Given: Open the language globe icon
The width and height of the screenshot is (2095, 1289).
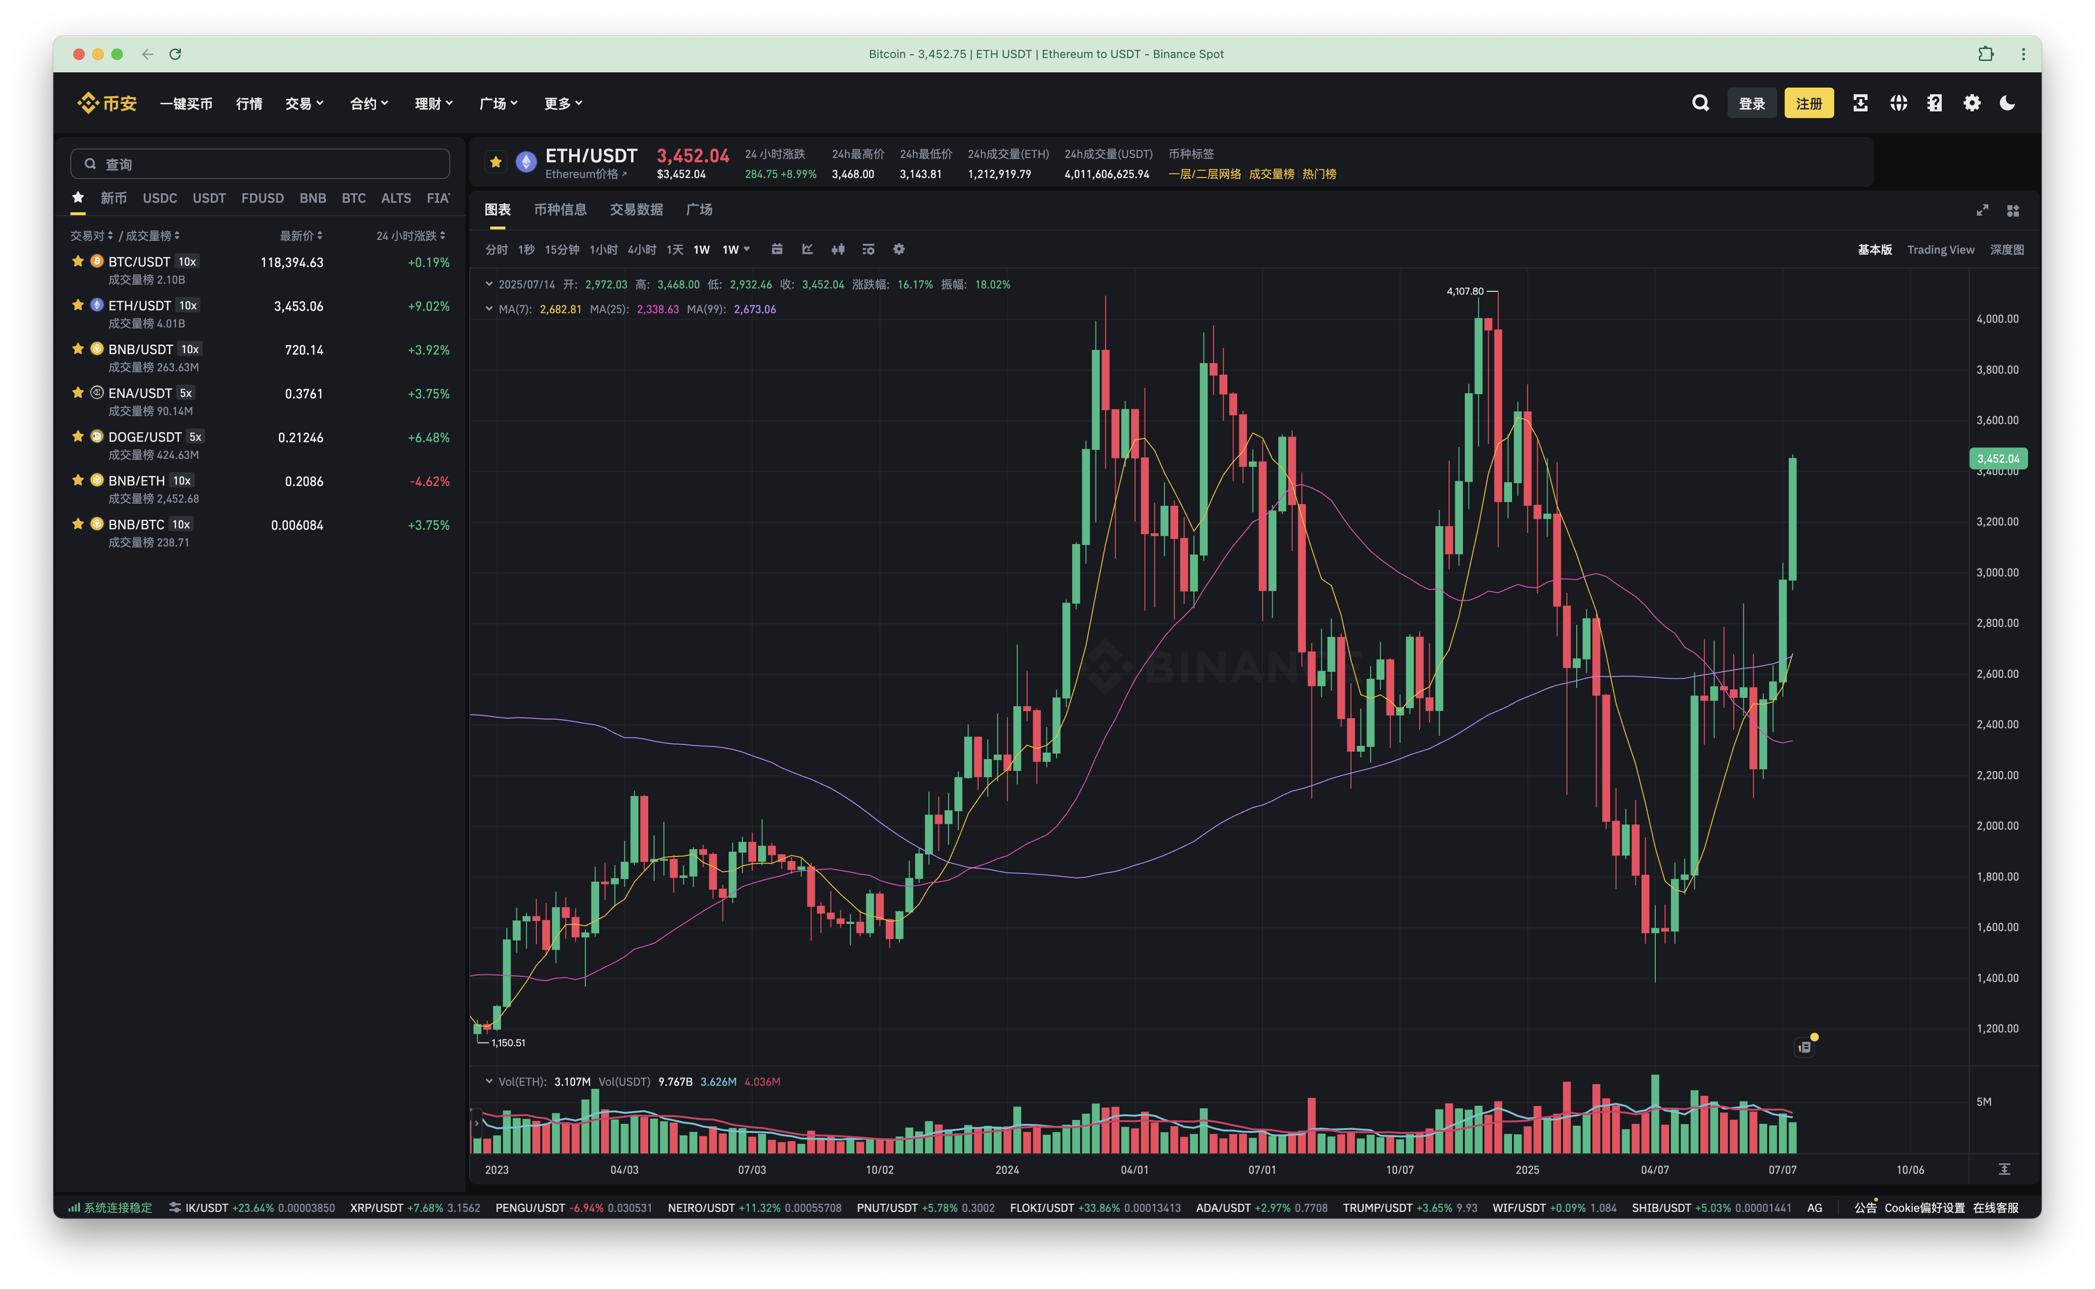Looking at the screenshot, I should [x=1898, y=103].
